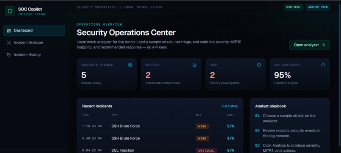Go to Incident Analyzer

(34, 43)
